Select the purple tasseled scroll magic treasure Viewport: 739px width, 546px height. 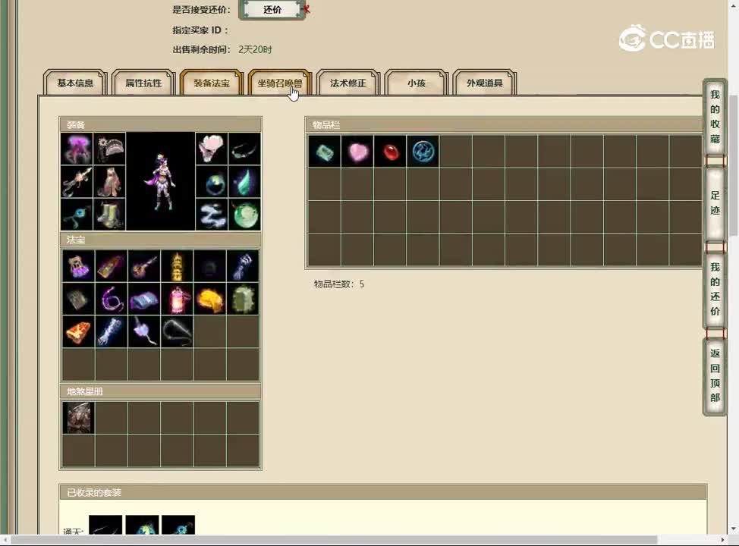(78, 265)
